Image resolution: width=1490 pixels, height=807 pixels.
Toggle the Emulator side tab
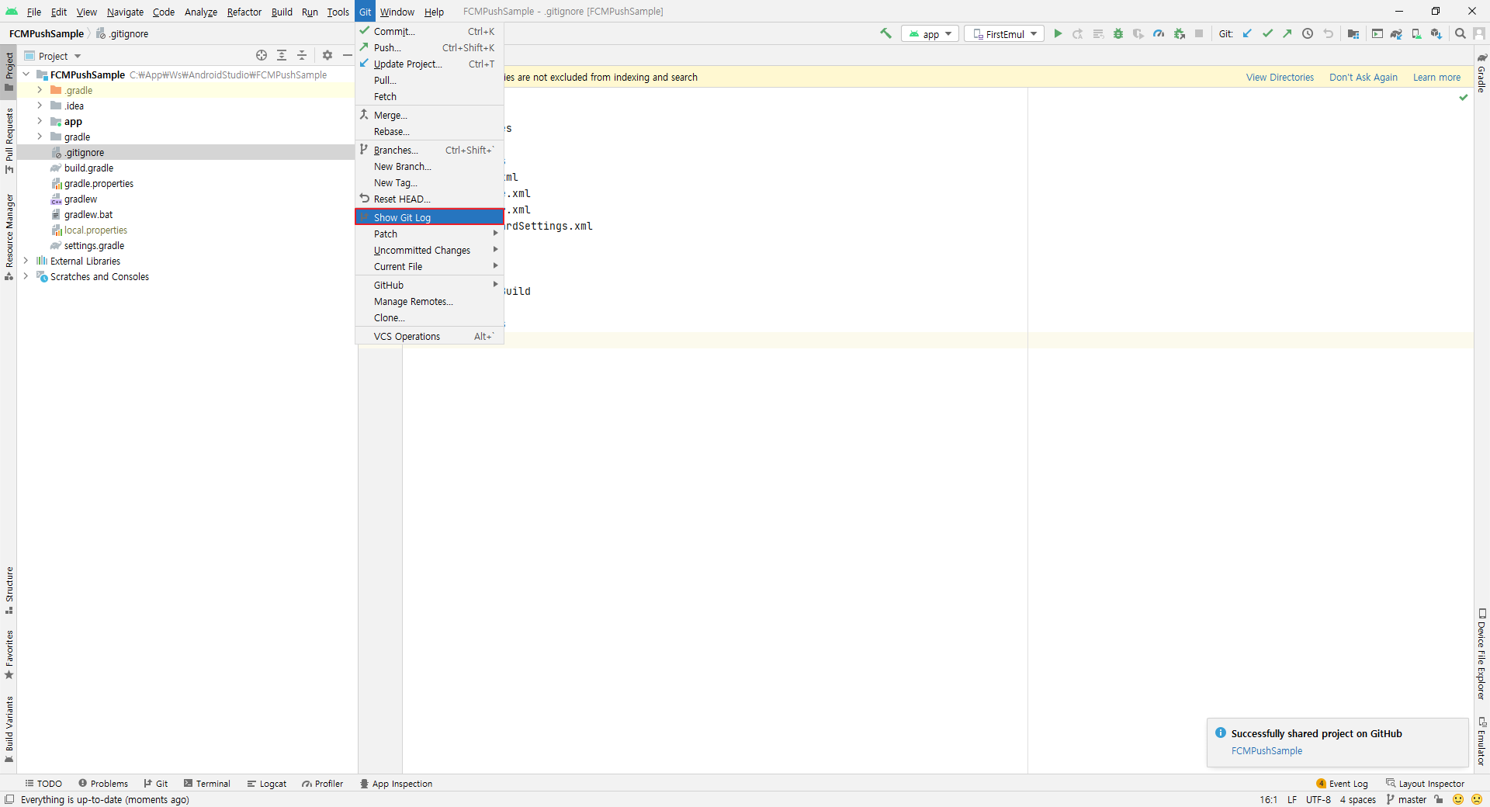pyautogui.click(x=1481, y=741)
